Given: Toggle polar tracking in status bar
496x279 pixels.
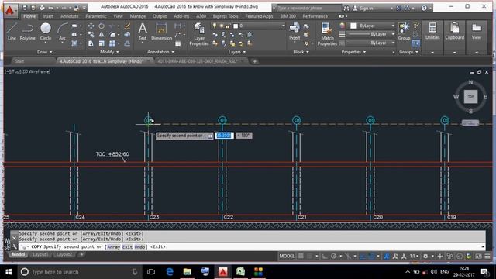Looking at the screenshot, I should click(334, 256).
